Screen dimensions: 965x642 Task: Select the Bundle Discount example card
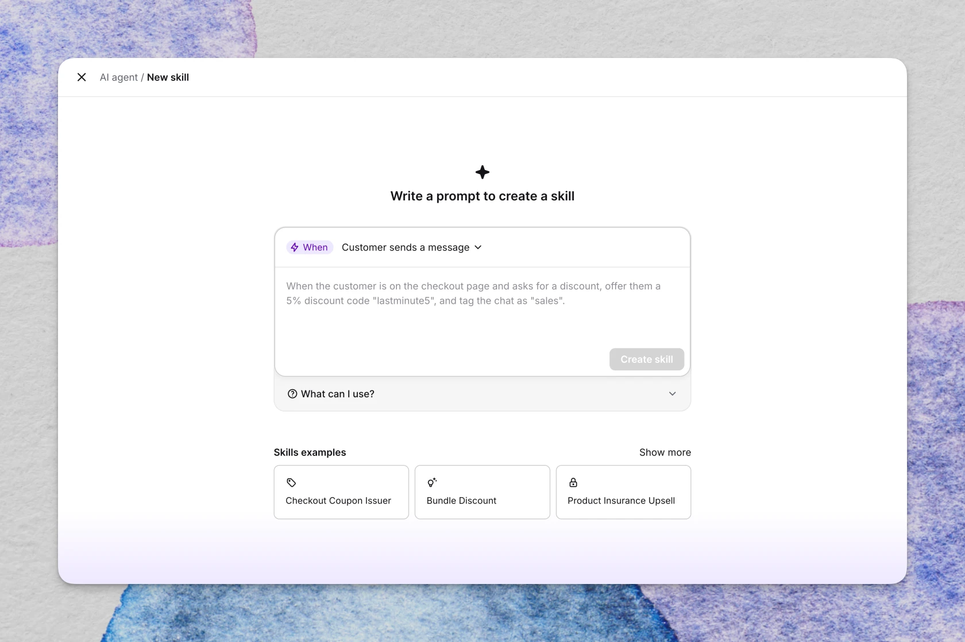[x=482, y=492]
